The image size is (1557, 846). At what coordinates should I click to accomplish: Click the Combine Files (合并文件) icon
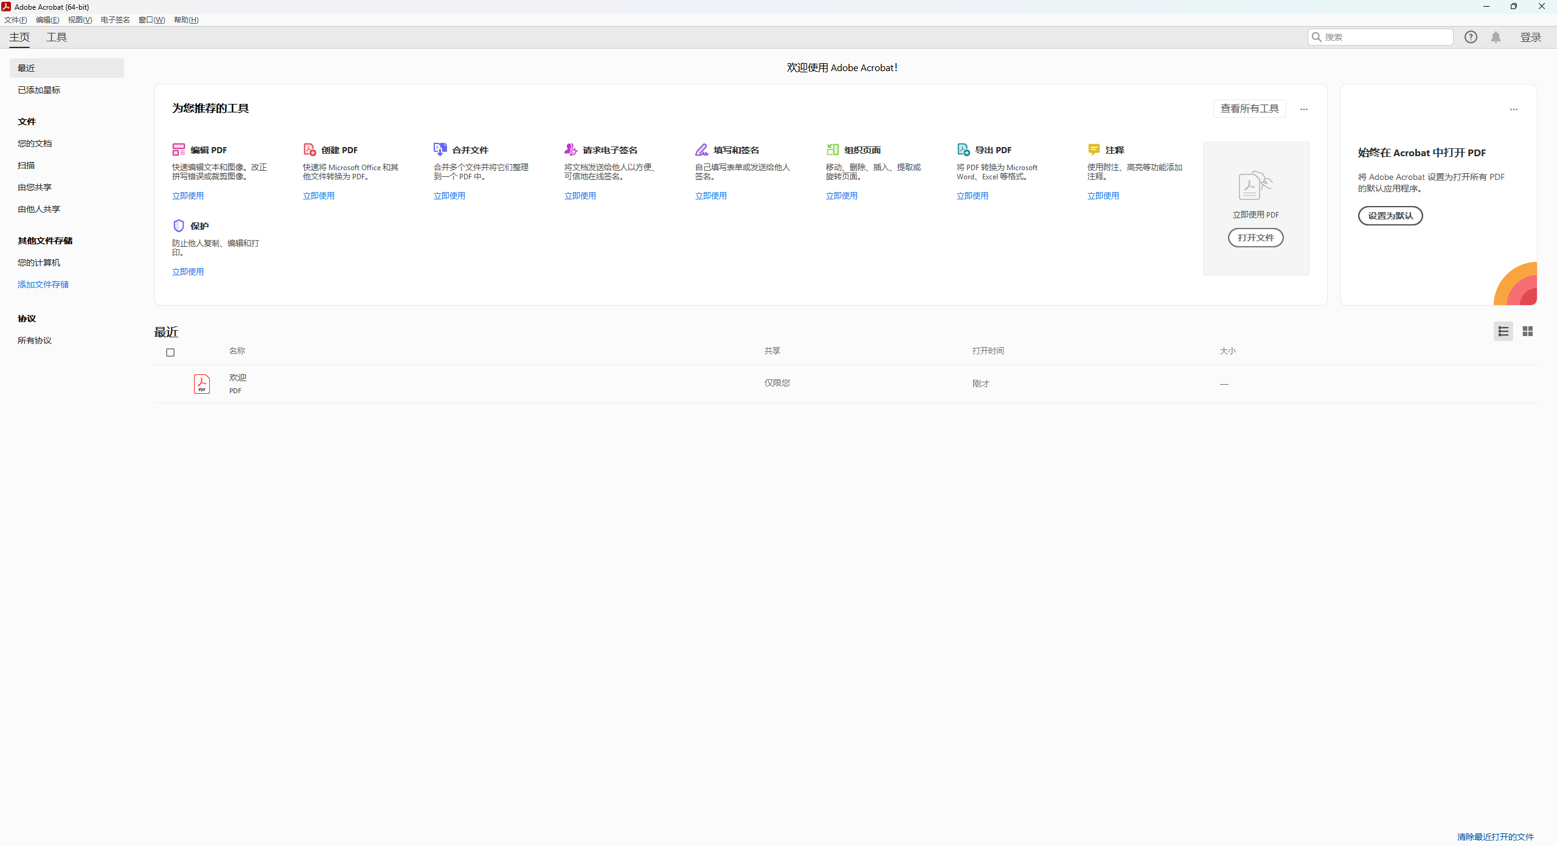[440, 150]
